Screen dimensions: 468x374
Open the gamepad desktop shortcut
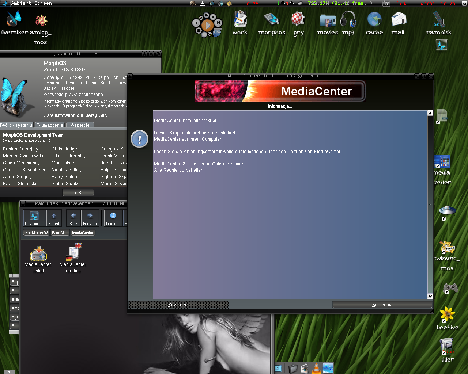pos(450,288)
